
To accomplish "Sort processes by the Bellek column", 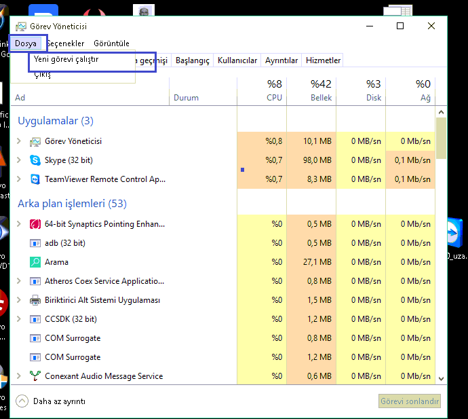I will pos(311,92).
